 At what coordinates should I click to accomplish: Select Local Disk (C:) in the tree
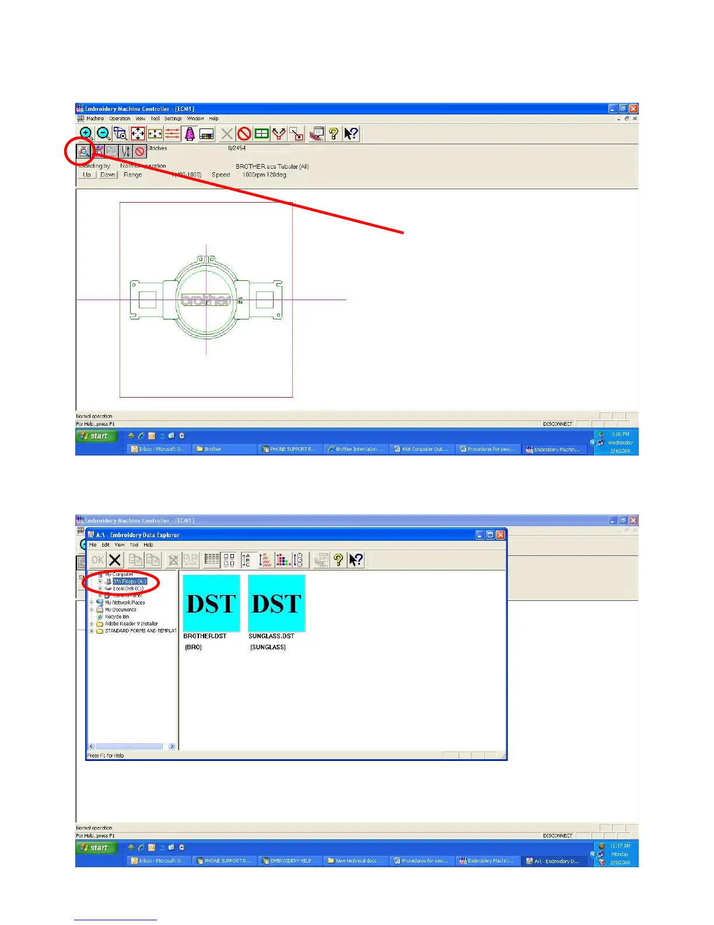tap(128, 589)
